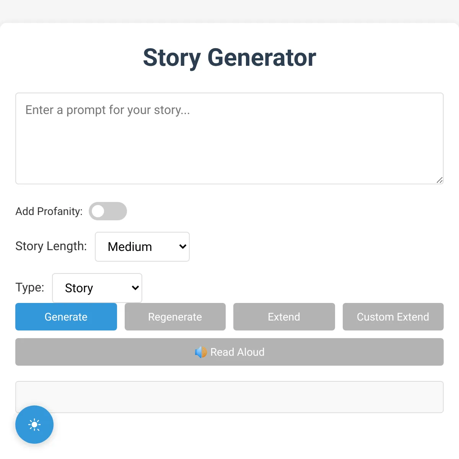459x459 pixels.
Task: Click the empty story output box
Action: point(229,397)
